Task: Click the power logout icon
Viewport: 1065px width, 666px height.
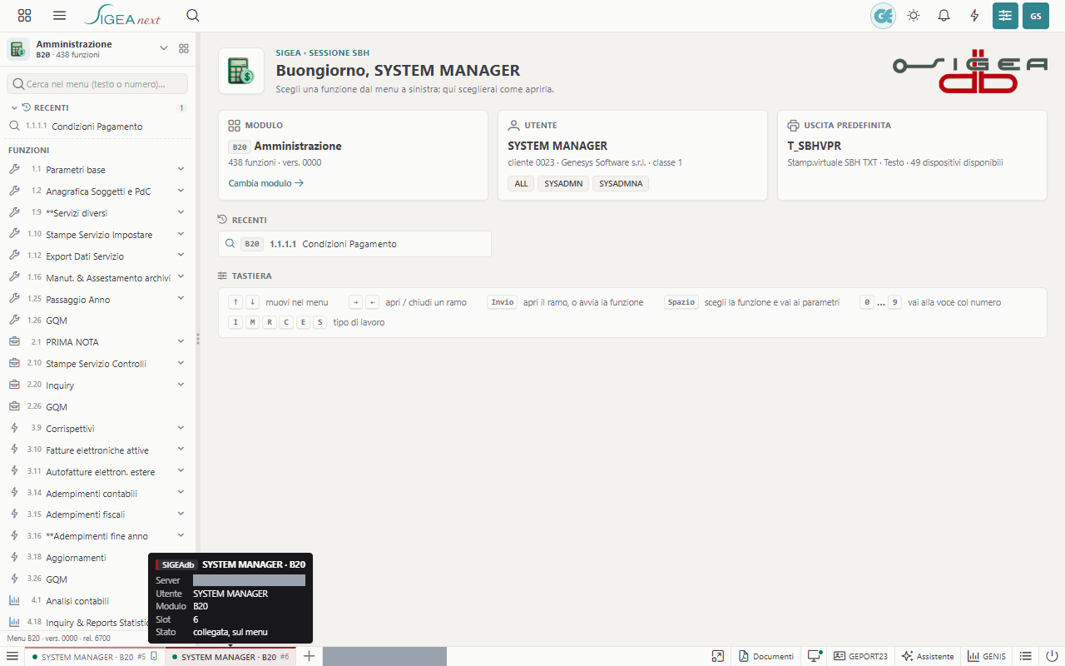Action: pos(1052,657)
